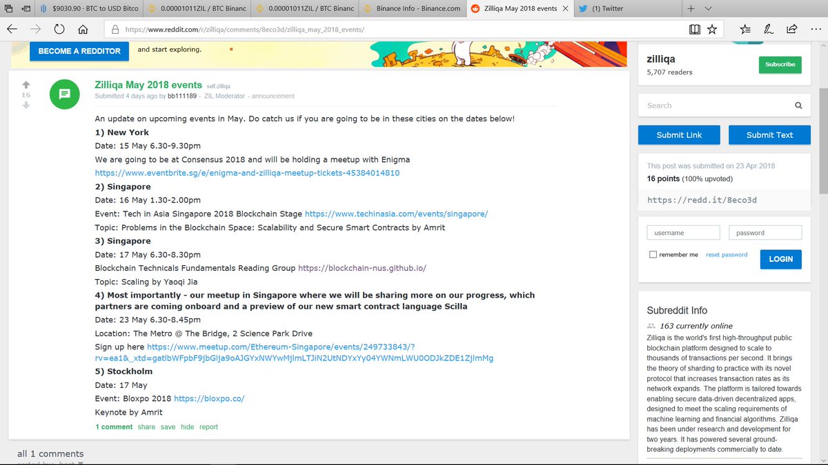Open the Eventbrite Enigma meetup tickets link
Image resolution: width=828 pixels, height=465 pixels.
pos(247,173)
